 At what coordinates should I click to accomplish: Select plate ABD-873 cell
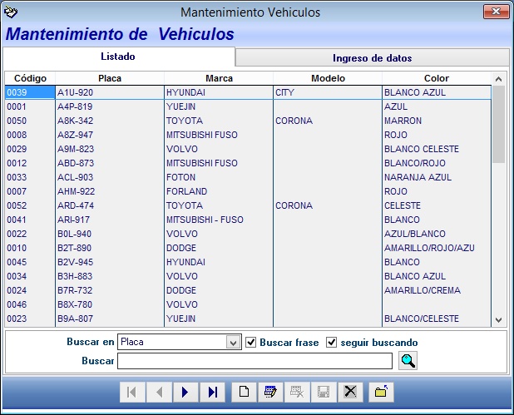coord(110,163)
